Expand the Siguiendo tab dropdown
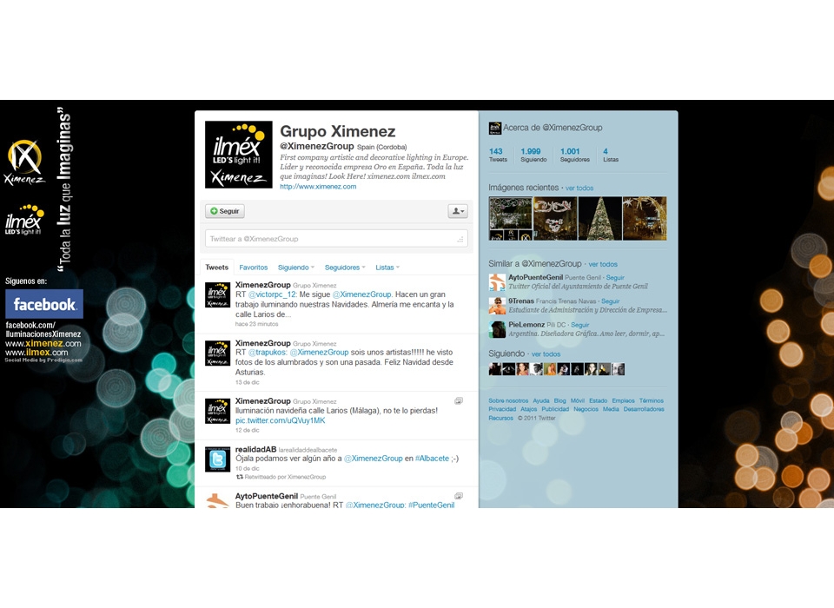Screen dimensions: 834x608 coord(296,268)
